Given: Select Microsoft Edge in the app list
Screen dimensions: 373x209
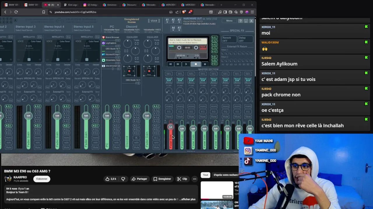Looking at the screenshot, I should [x=111, y=54].
